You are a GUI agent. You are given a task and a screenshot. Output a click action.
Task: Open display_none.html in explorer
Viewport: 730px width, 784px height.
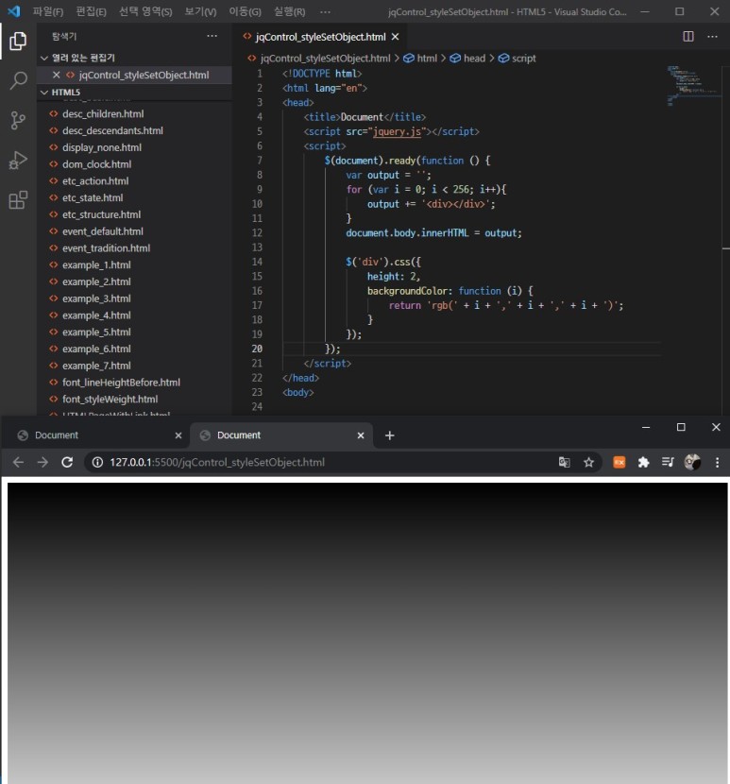pos(101,148)
